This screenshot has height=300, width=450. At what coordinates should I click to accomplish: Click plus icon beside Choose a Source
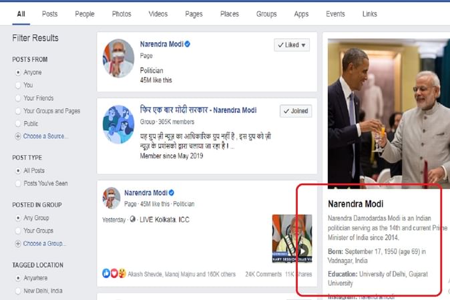(17, 136)
